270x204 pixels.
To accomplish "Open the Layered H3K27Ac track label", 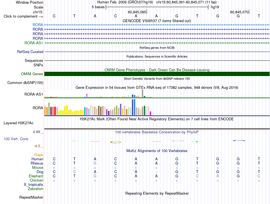I will 18,123.
